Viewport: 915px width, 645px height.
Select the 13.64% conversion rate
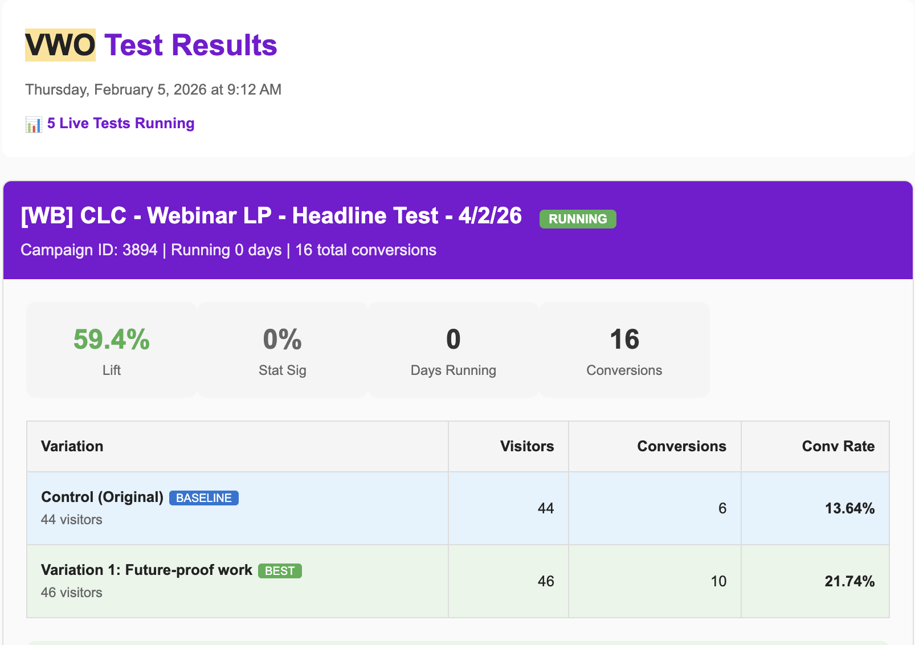tap(849, 508)
